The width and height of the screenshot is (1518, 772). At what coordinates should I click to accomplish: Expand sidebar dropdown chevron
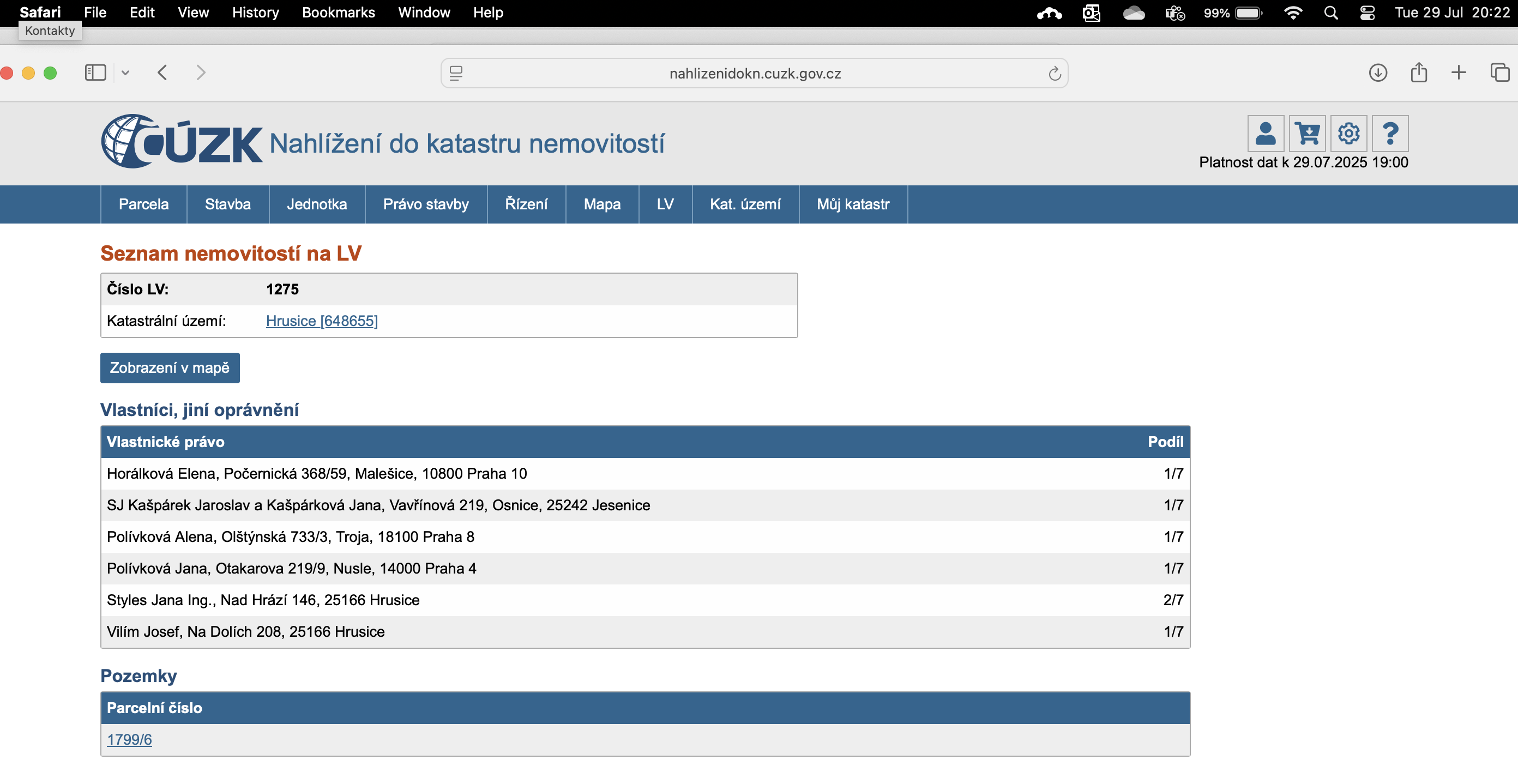[125, 73]
